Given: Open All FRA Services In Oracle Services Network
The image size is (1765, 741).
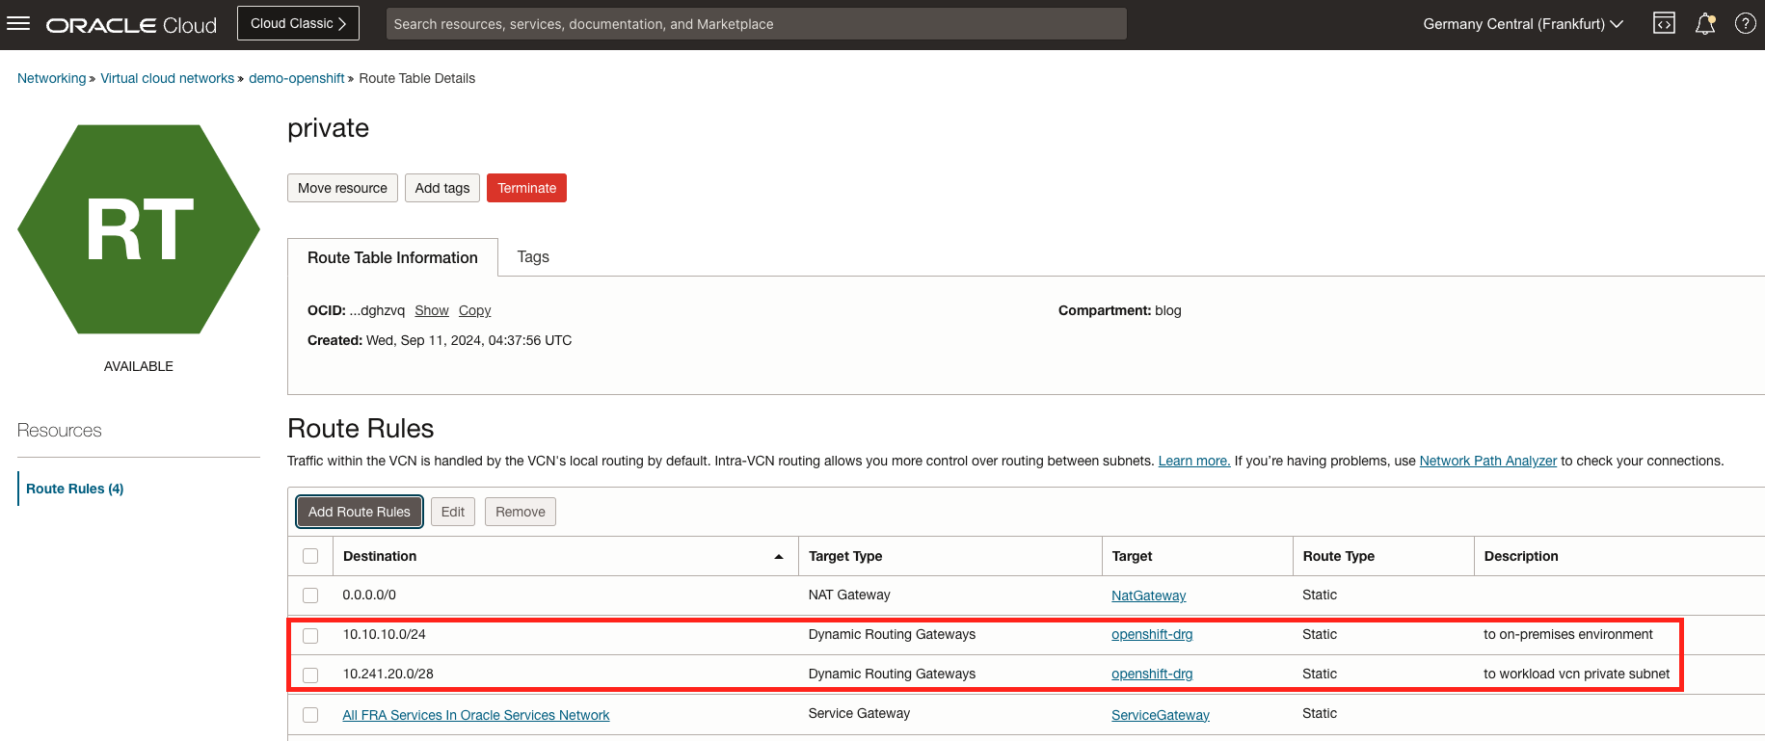Looking at the screenshot, I should (x=476, y=715).
